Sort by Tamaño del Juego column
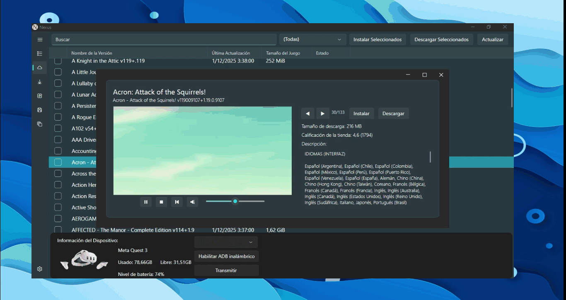The width and height of the screenshot is (566, 300). click(287, 53)
